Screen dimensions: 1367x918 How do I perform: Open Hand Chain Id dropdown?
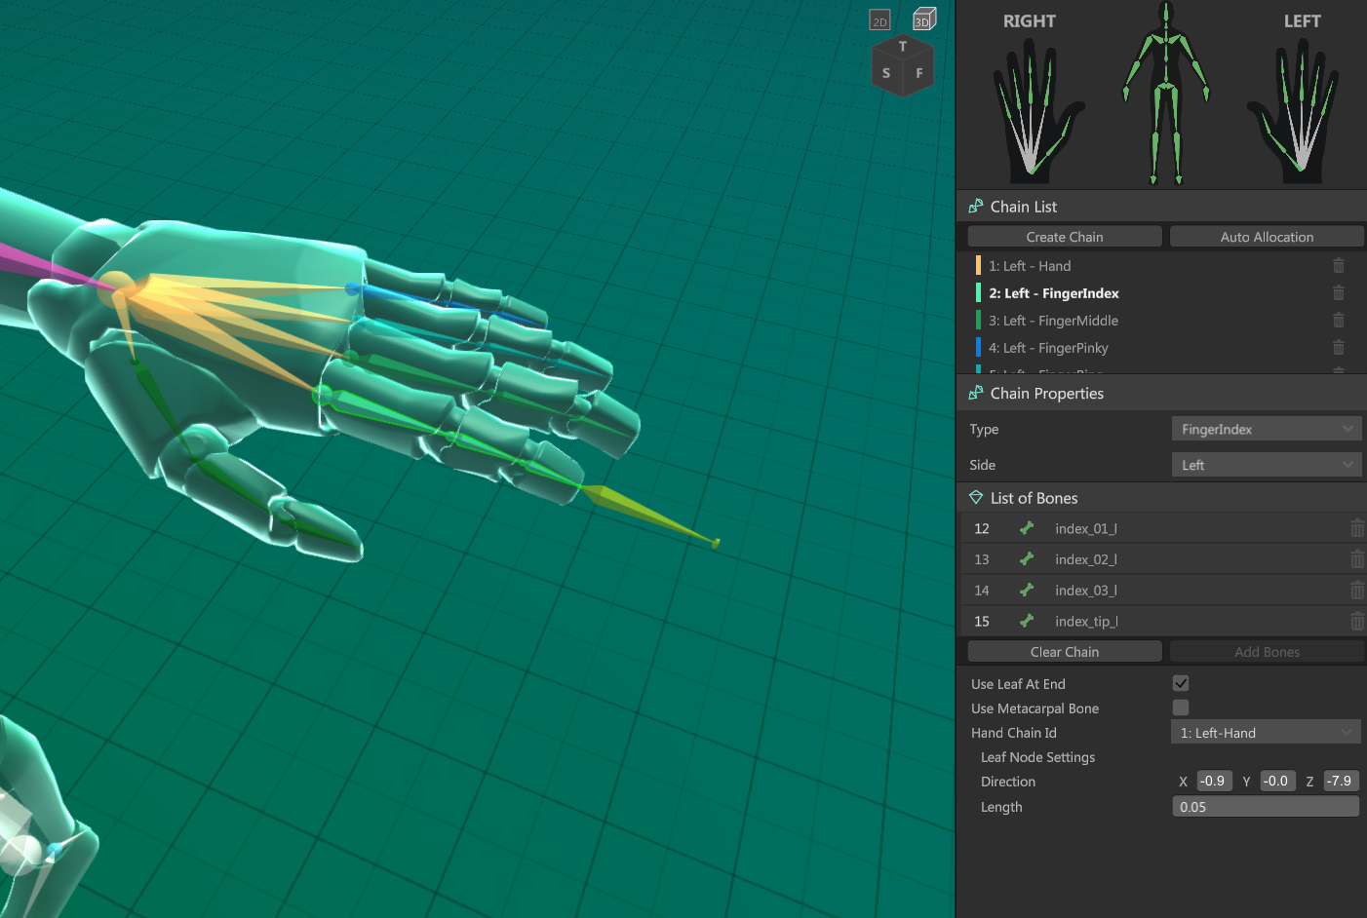[x=1266, y=733]
